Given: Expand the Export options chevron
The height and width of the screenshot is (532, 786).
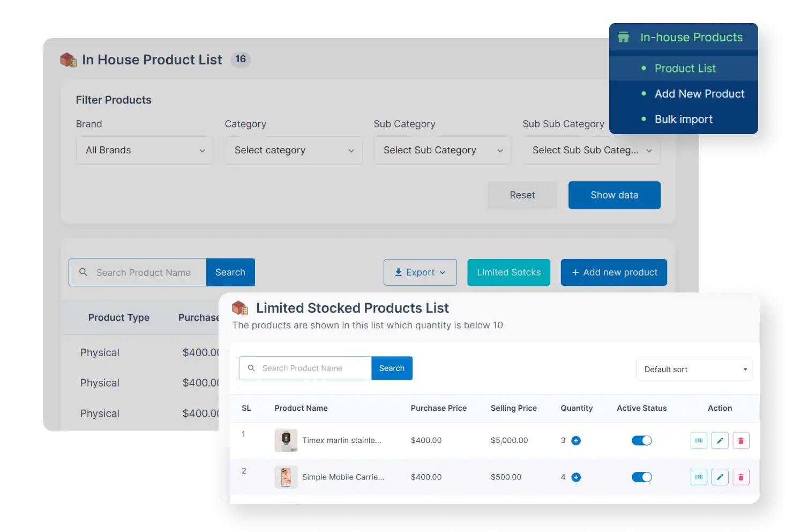Looking at the screenshot, I should (443, 272).
